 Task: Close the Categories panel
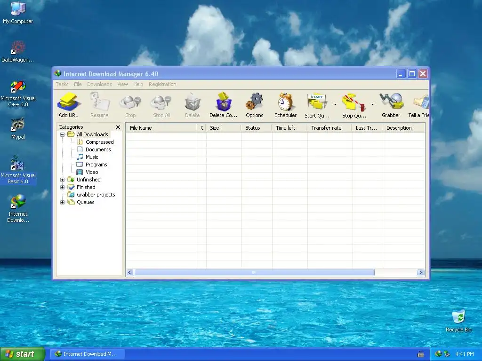pos(118,127)
